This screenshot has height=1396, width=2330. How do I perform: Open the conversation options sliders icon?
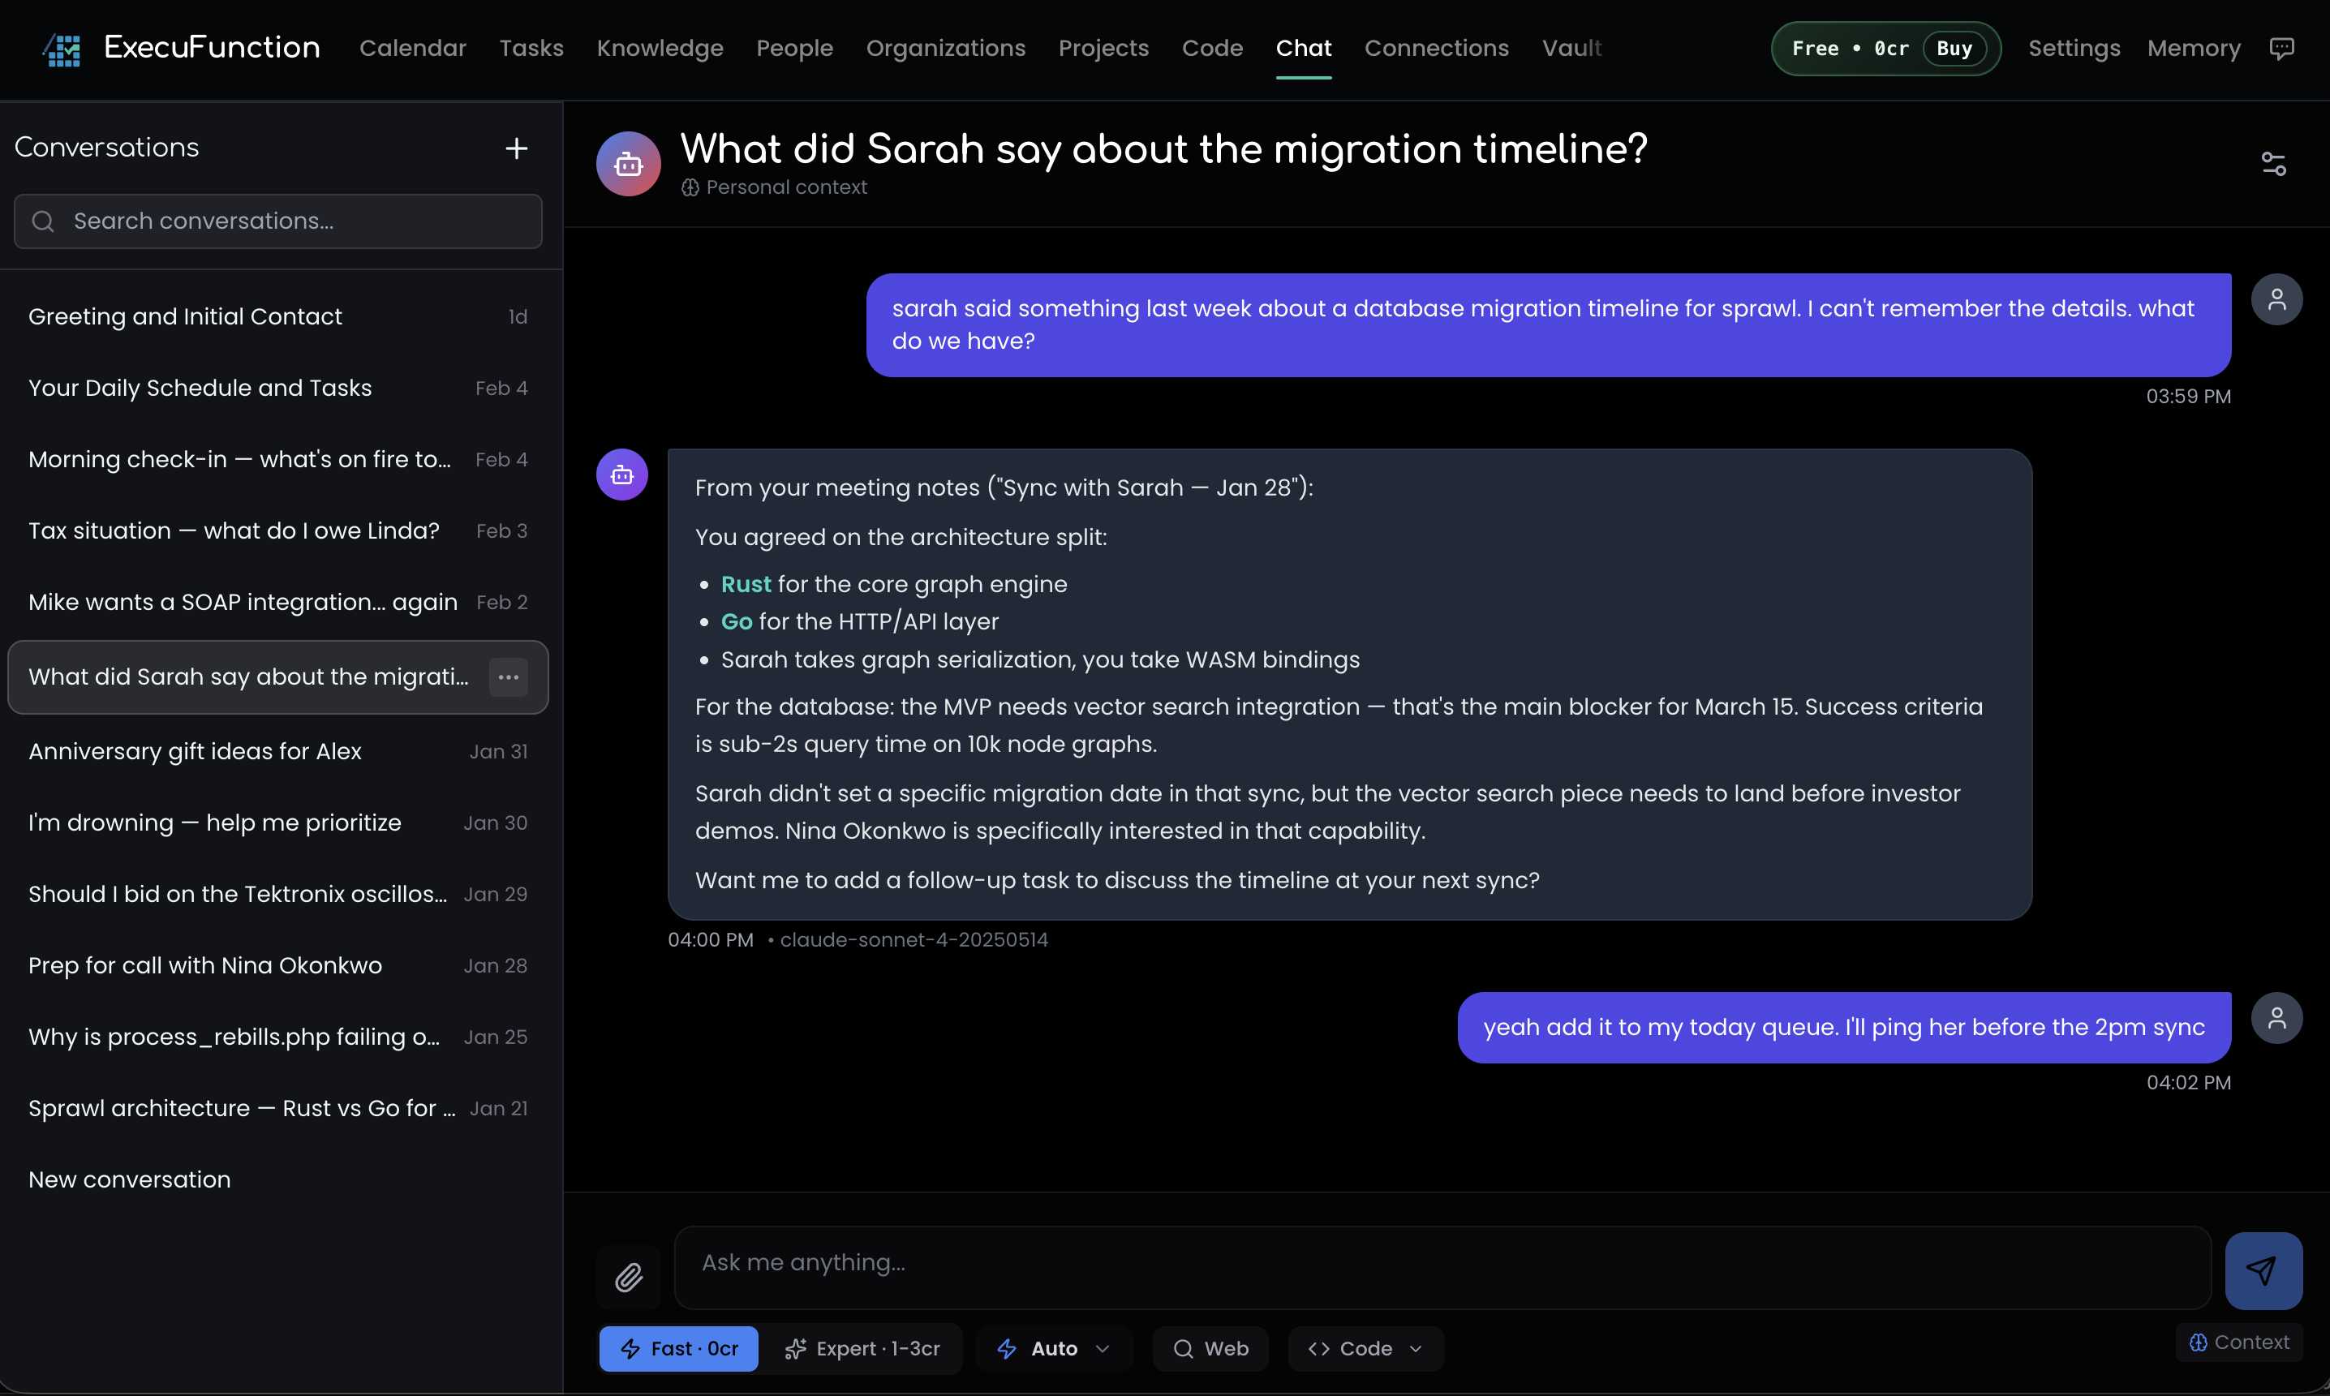(2275, 163)
